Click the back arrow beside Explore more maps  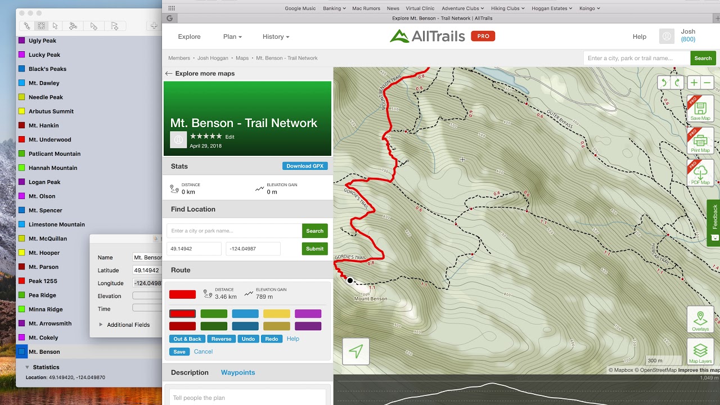pos(169,74)
